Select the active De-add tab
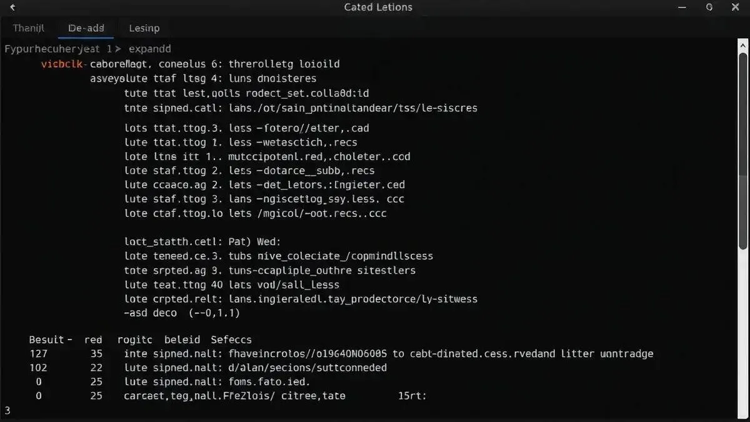 (x=86, y=28)
